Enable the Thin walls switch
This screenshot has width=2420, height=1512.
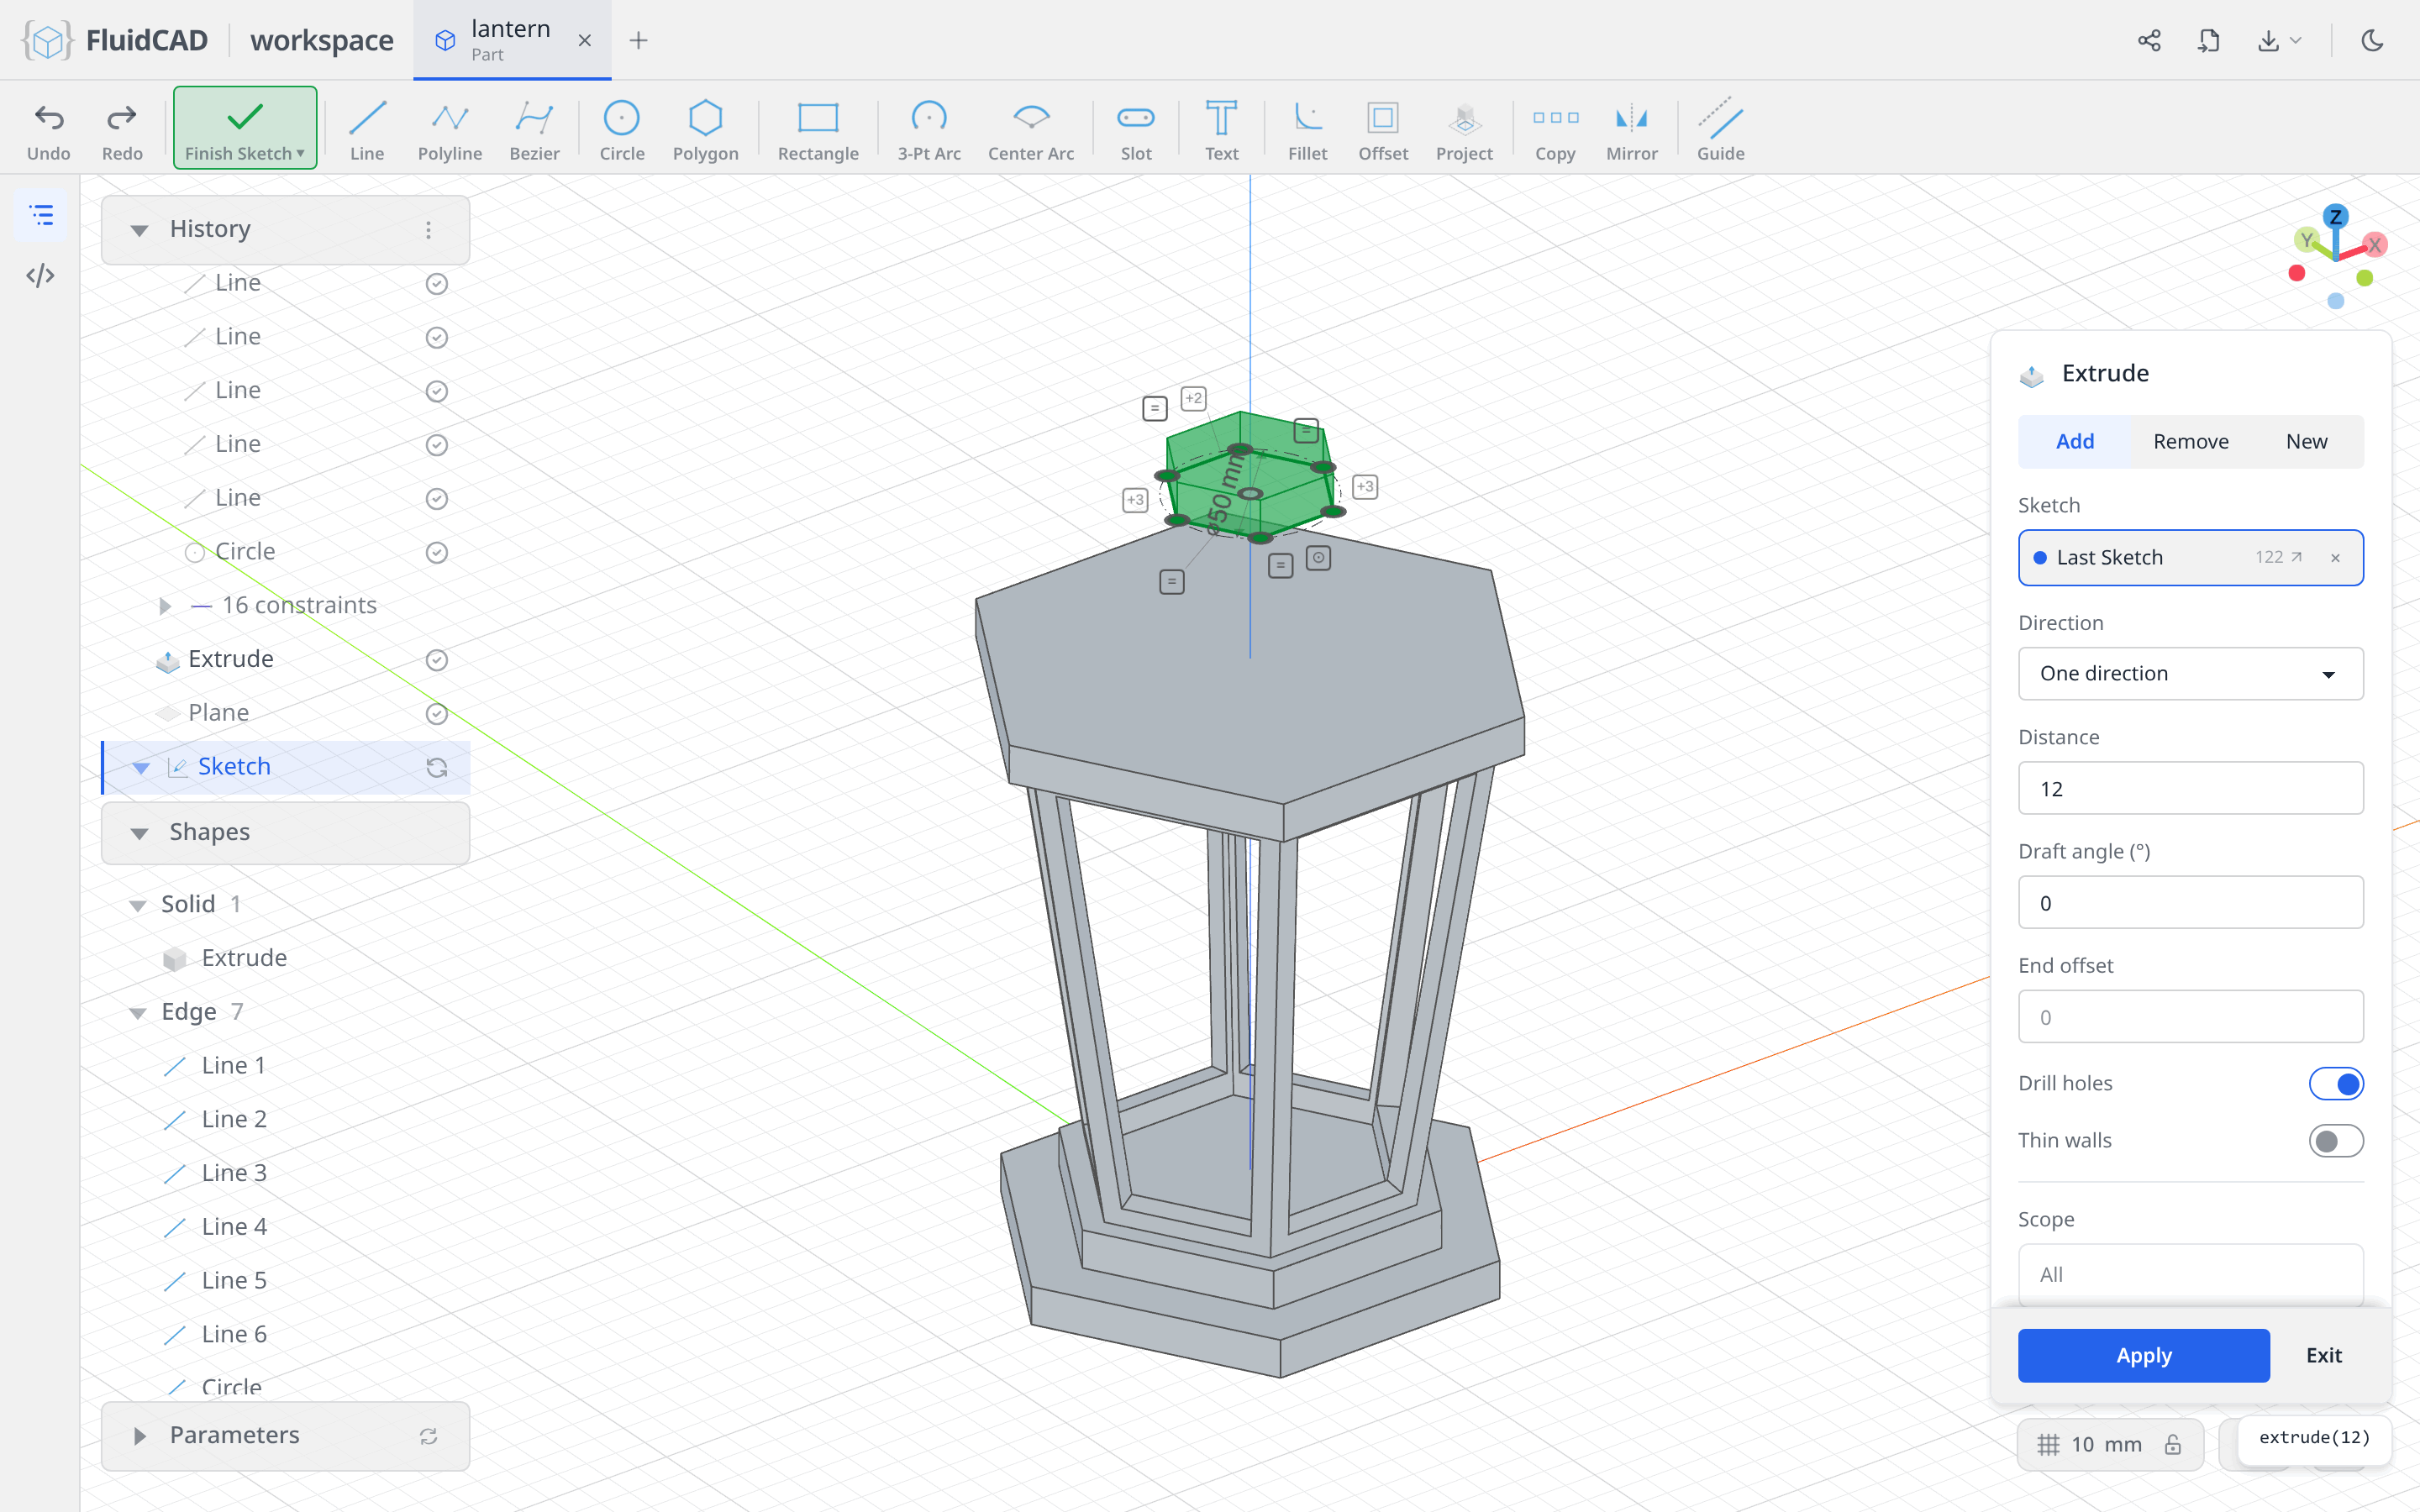[2335, 1140]
